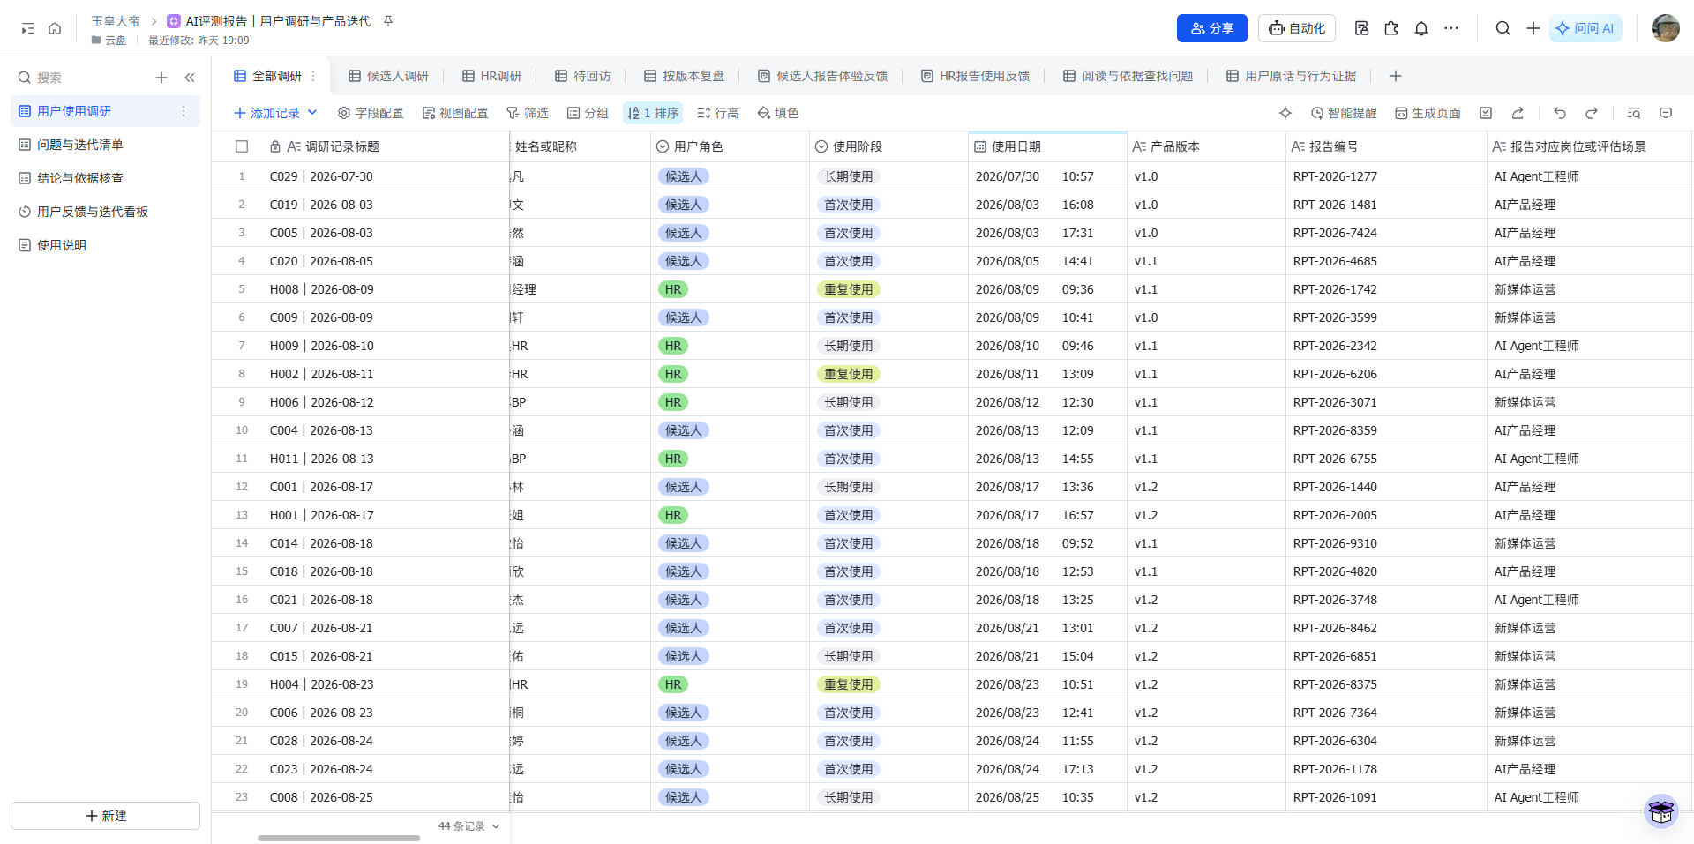
Task: Open 视图配置 view settings
Action: point(455,113)
